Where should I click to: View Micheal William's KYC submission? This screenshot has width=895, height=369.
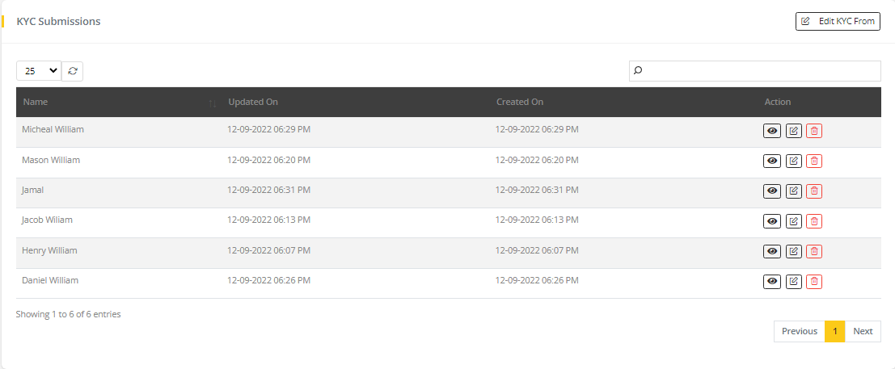772,131
